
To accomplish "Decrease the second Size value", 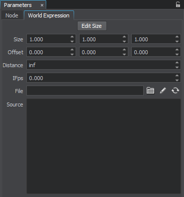I will pyautogui.click(x=124, y=41).
